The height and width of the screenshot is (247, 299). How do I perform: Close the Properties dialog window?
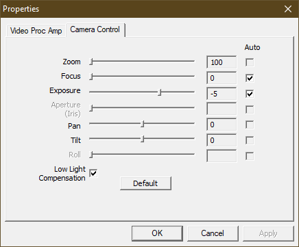click(288, 9)
